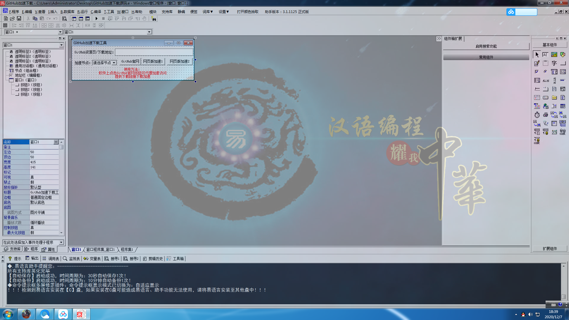This screenshot has height=320, width=569.
Task: Select 通用对话框1 in the component tree
Action: tap(36, 66)
